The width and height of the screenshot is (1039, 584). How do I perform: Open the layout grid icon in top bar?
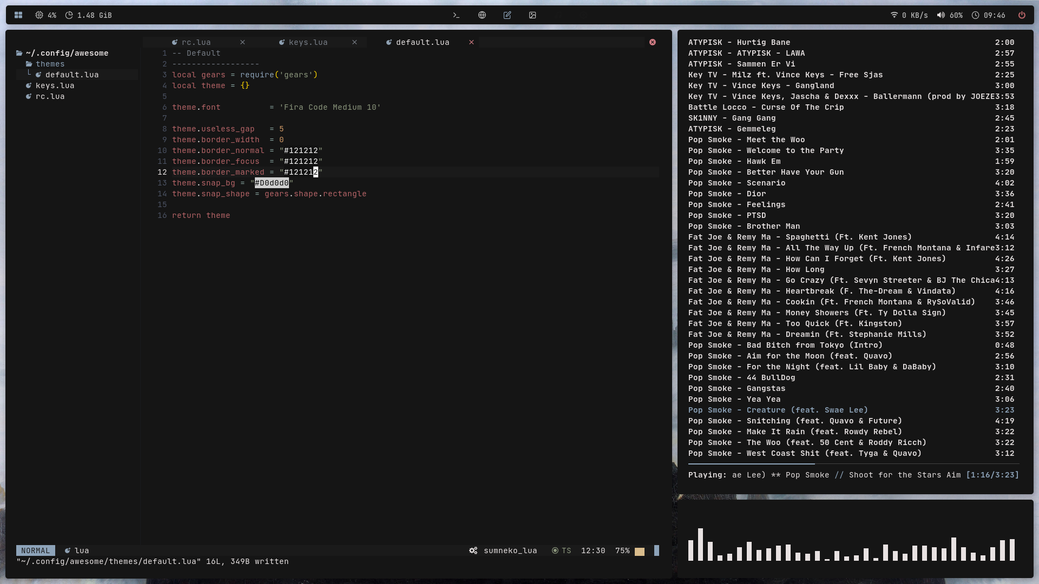coord(18,15)
